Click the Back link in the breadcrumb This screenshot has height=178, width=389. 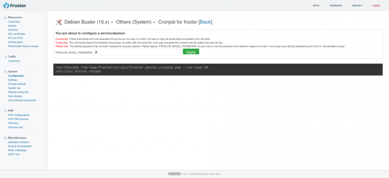(205, 22)
